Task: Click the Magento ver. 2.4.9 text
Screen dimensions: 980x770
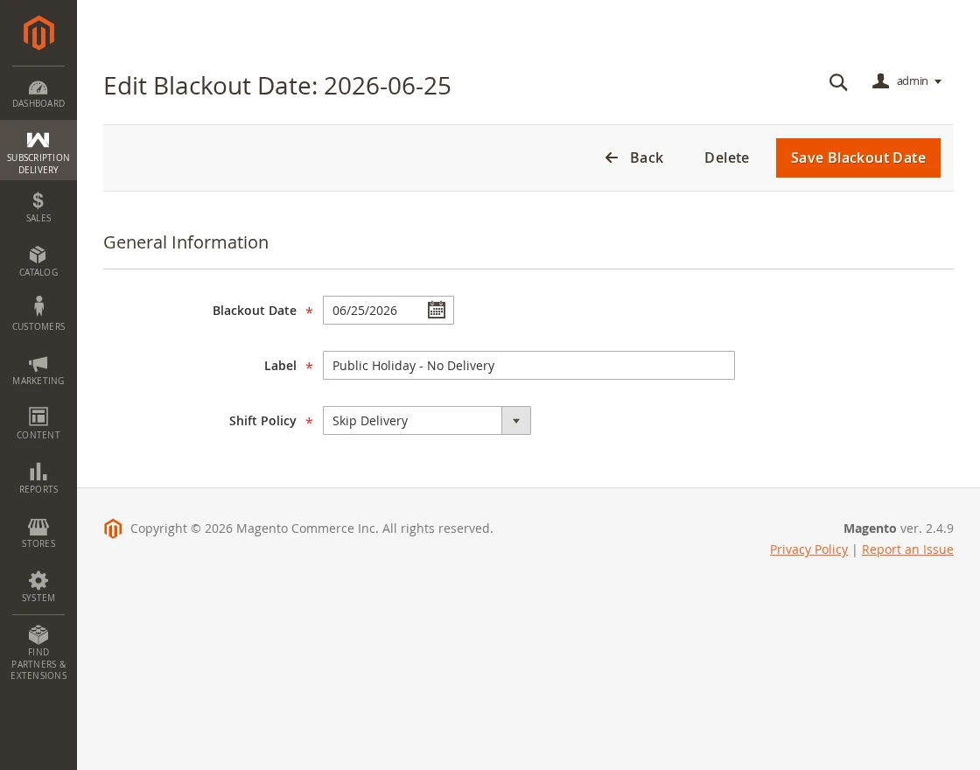Action: pyautogui.click(x=898, y=528)
